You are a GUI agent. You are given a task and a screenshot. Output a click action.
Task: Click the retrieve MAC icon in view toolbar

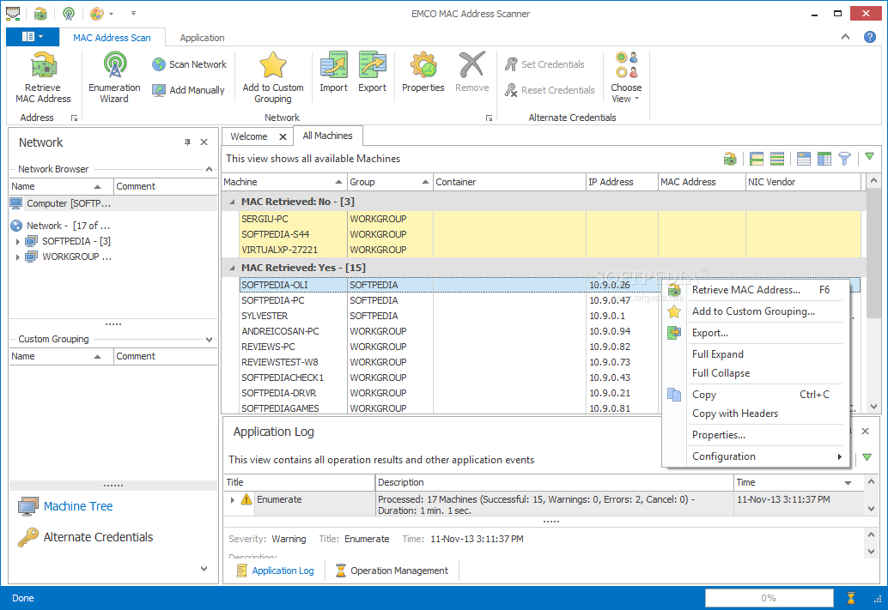(730, 159)
